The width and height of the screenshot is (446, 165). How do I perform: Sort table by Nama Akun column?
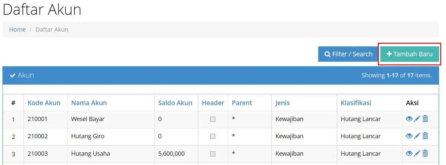coord(89,103)
